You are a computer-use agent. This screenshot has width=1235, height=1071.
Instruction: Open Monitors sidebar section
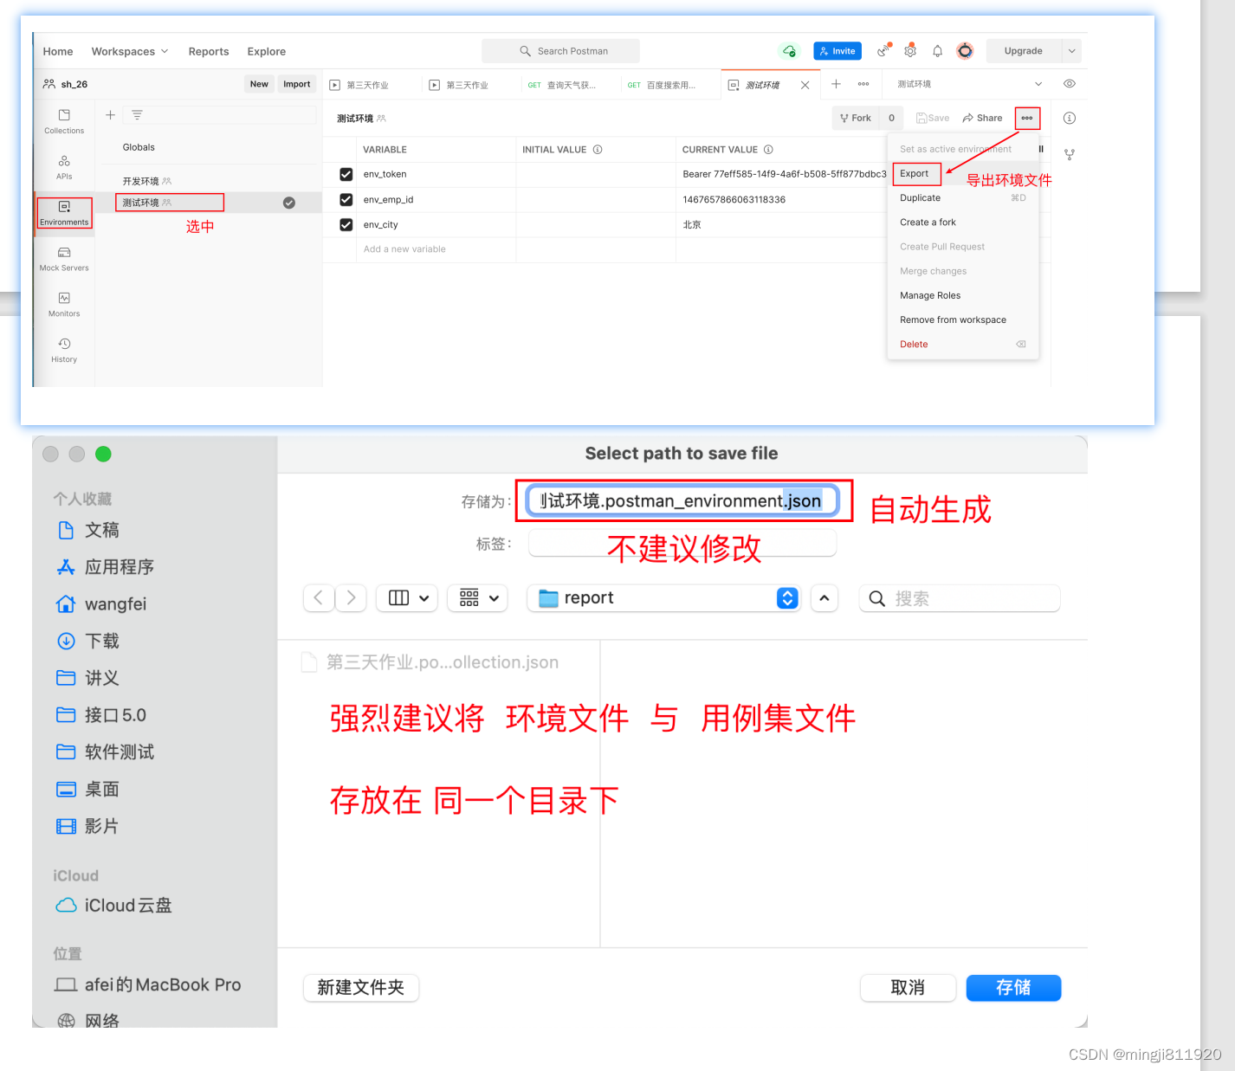pyautogui.click(x=64, y=305)
